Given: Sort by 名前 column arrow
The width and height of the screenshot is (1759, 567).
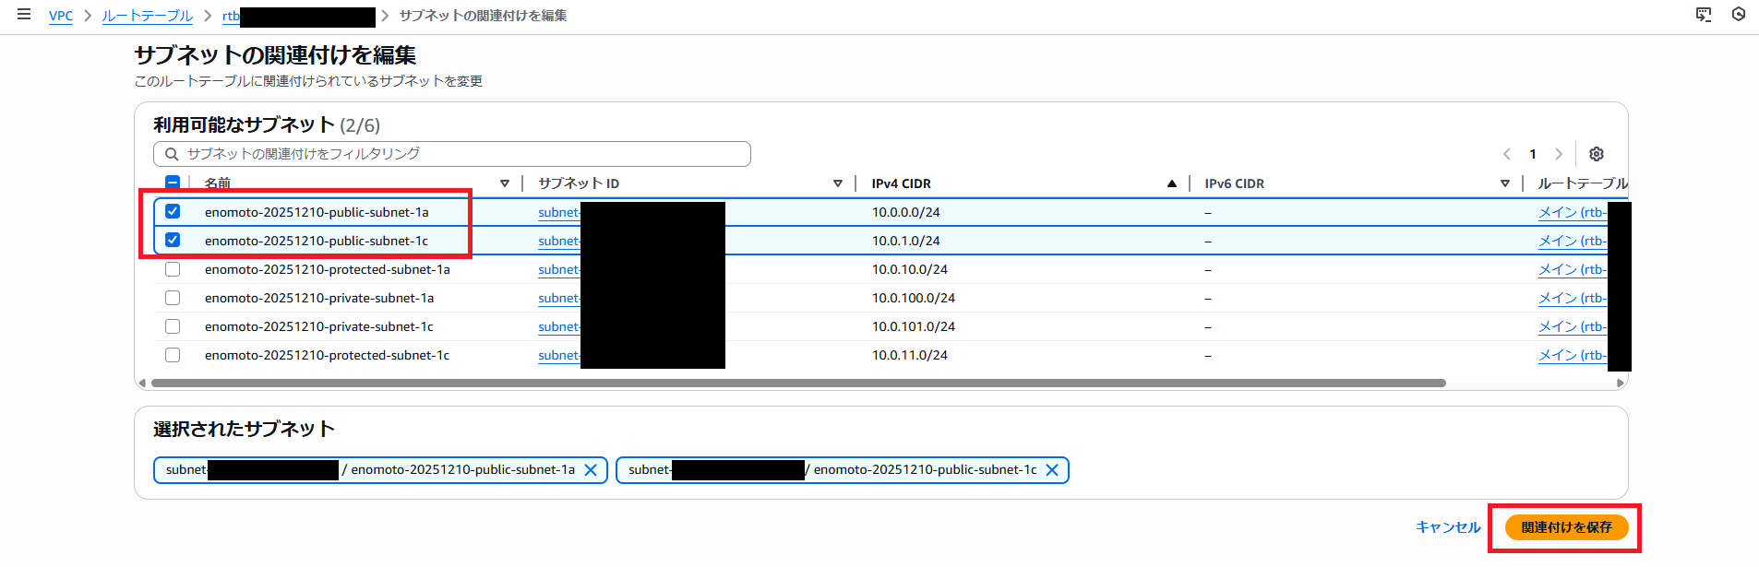Looking at the screenshot, I should pos(505,183).
